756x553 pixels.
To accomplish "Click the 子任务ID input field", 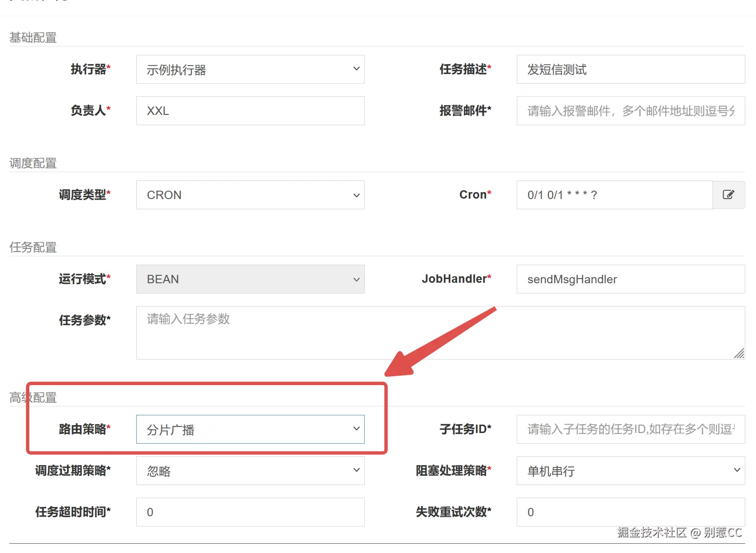I will click(x=630, y=429).
